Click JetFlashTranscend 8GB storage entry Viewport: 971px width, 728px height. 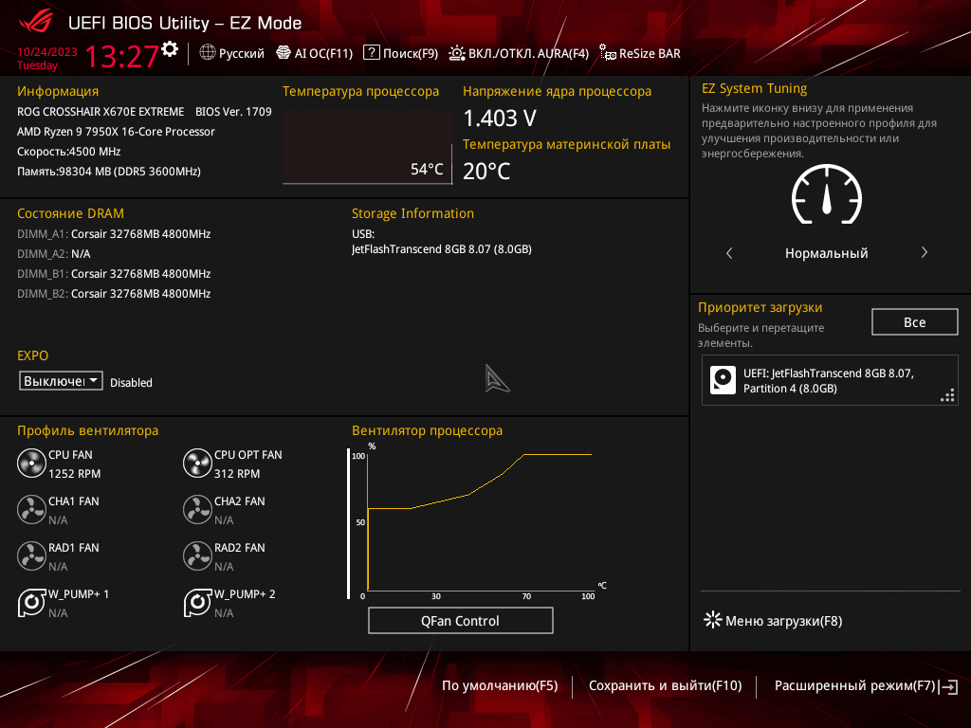(442, 249)
